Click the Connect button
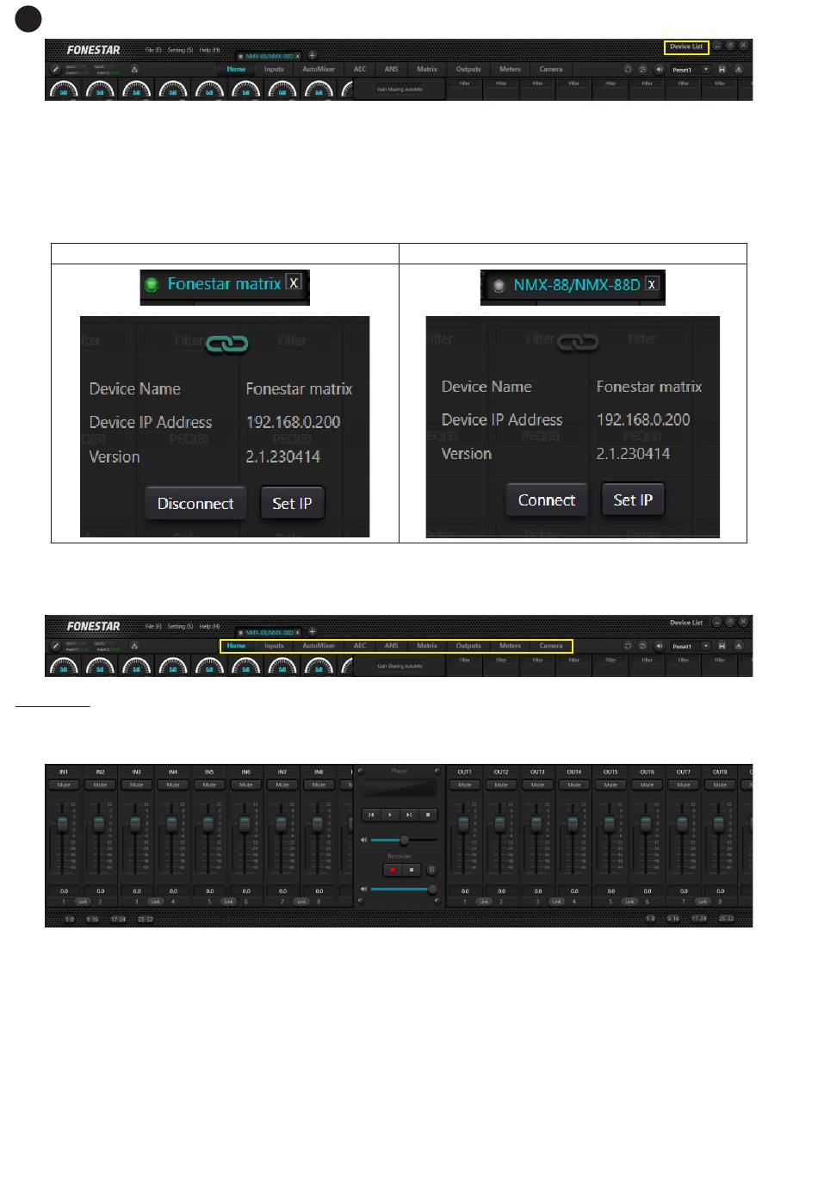 (x=547, y=500)
